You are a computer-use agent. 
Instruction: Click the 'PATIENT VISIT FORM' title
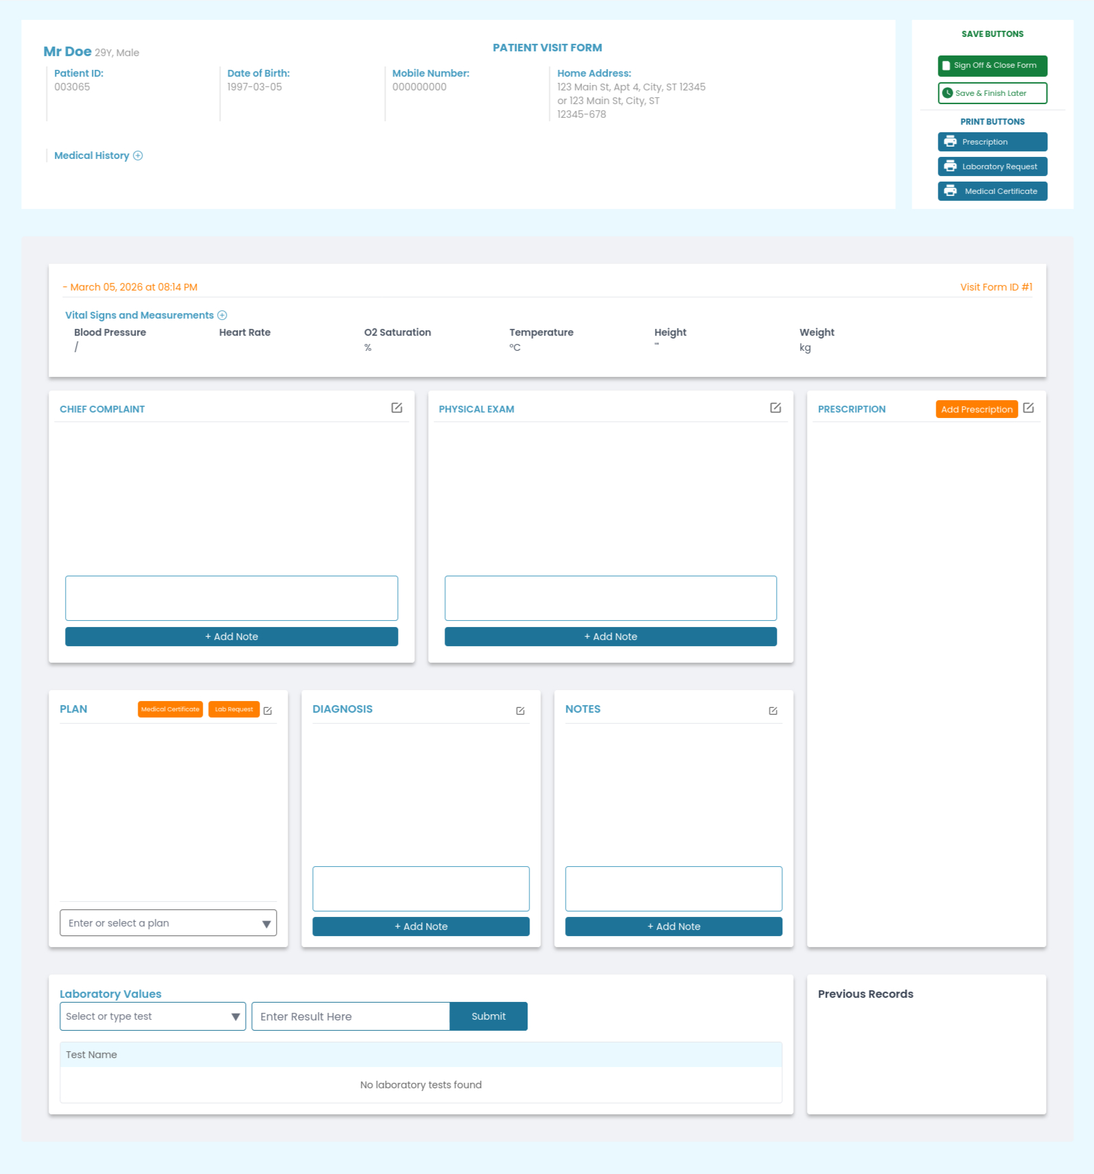coord(547,48)
